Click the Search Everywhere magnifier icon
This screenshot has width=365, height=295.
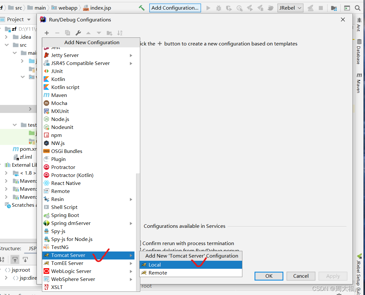[358, 8]
